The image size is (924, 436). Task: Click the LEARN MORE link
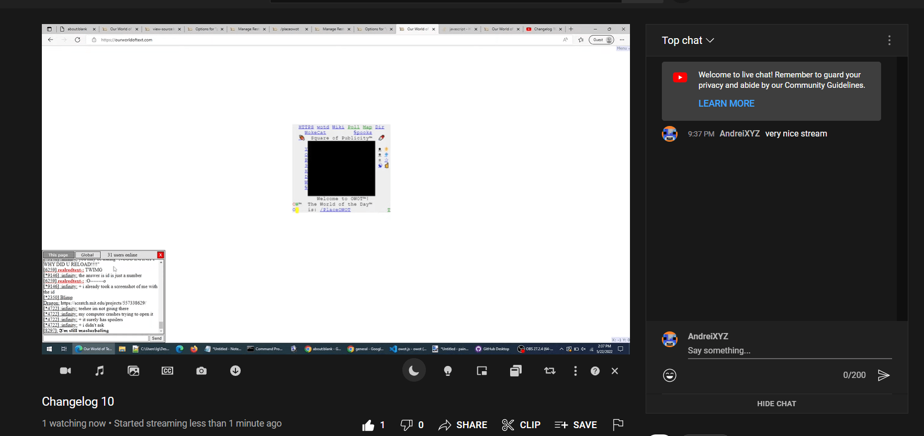click(726, 104)
